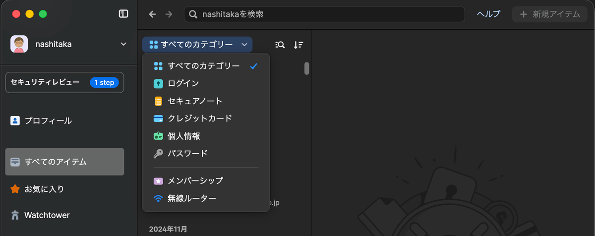The image size is (595, 236).
Task: Click the お気に入り star icon
Action: tap(15, 189)
